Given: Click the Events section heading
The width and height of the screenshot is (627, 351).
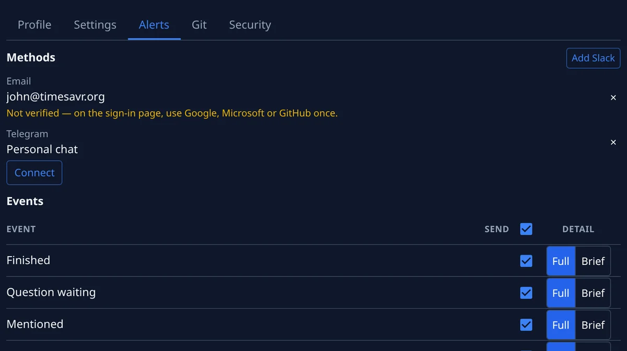Looking at the screenshot, I should coord(25,201).
